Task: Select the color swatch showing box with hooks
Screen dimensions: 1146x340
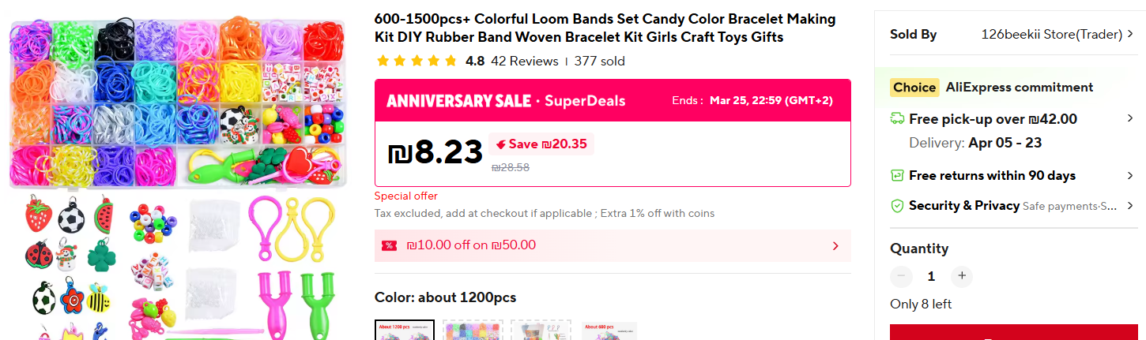Action: click(541, 330)
